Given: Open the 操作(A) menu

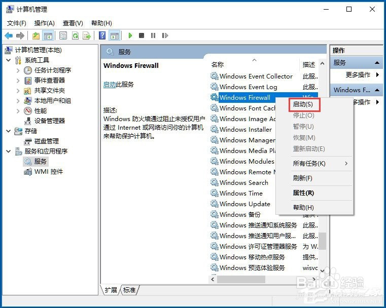Looking at the screenshot, I should 44,23.
